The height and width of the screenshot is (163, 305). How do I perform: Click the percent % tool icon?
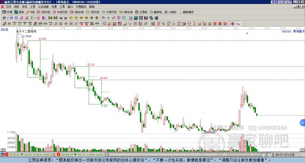(164, 24)
